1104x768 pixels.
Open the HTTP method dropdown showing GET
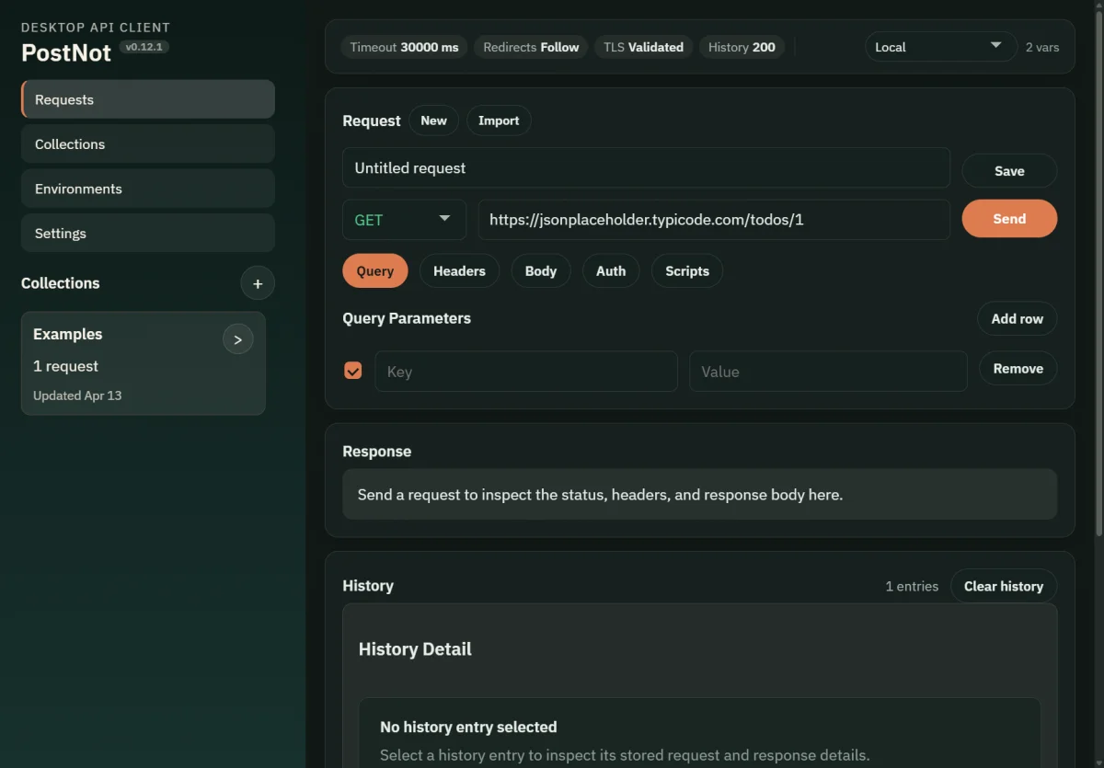[x=403, y=219]
